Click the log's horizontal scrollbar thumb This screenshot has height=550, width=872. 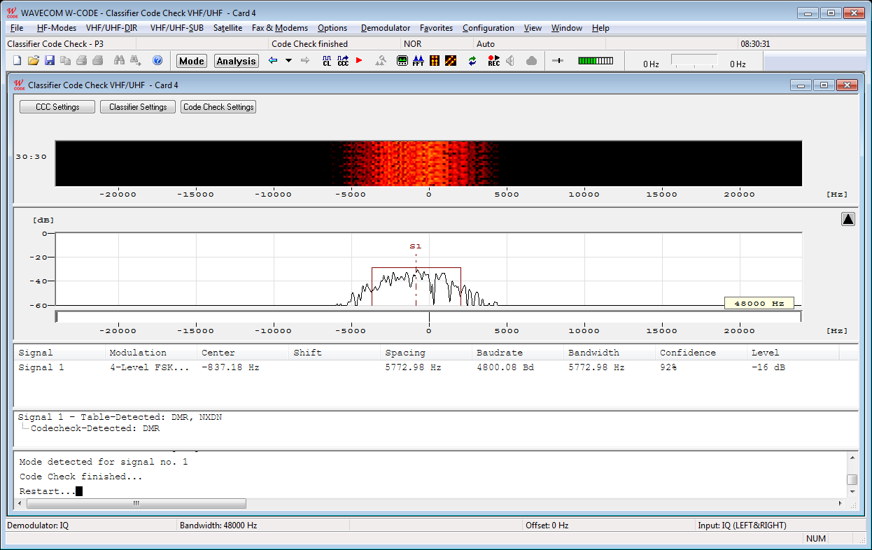click(136, 504)
